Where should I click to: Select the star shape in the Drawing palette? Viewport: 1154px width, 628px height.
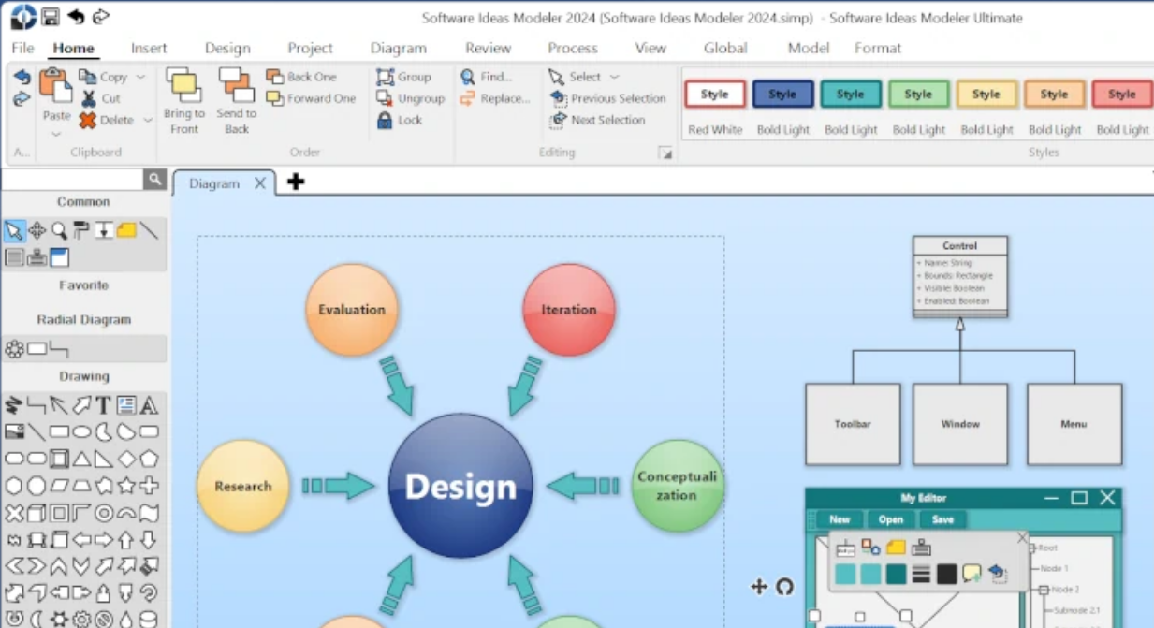128,485
